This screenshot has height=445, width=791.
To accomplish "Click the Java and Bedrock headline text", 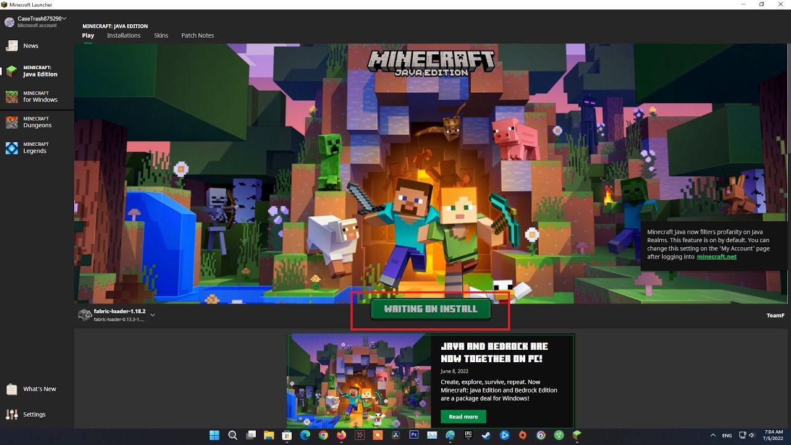I will (494, 352).
